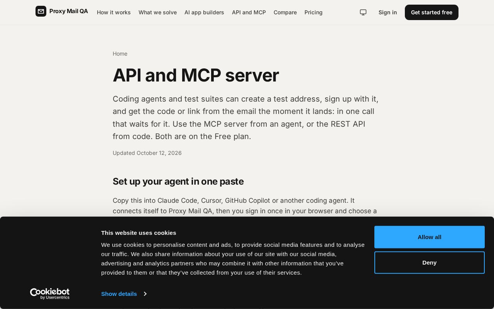The width and height of the screenshot is (494, 309).
Task: Click the Cookiebot by Usercentrics logo
Action: (50, 294)
